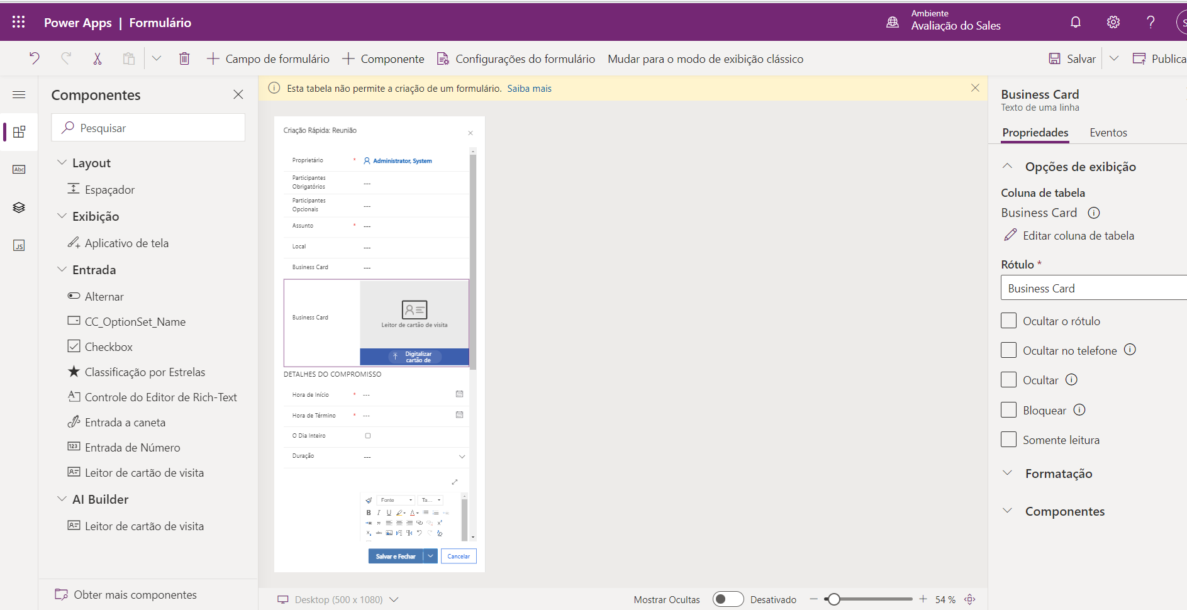Toggle the hamburger navigation menu

click(x=19, y=94)
